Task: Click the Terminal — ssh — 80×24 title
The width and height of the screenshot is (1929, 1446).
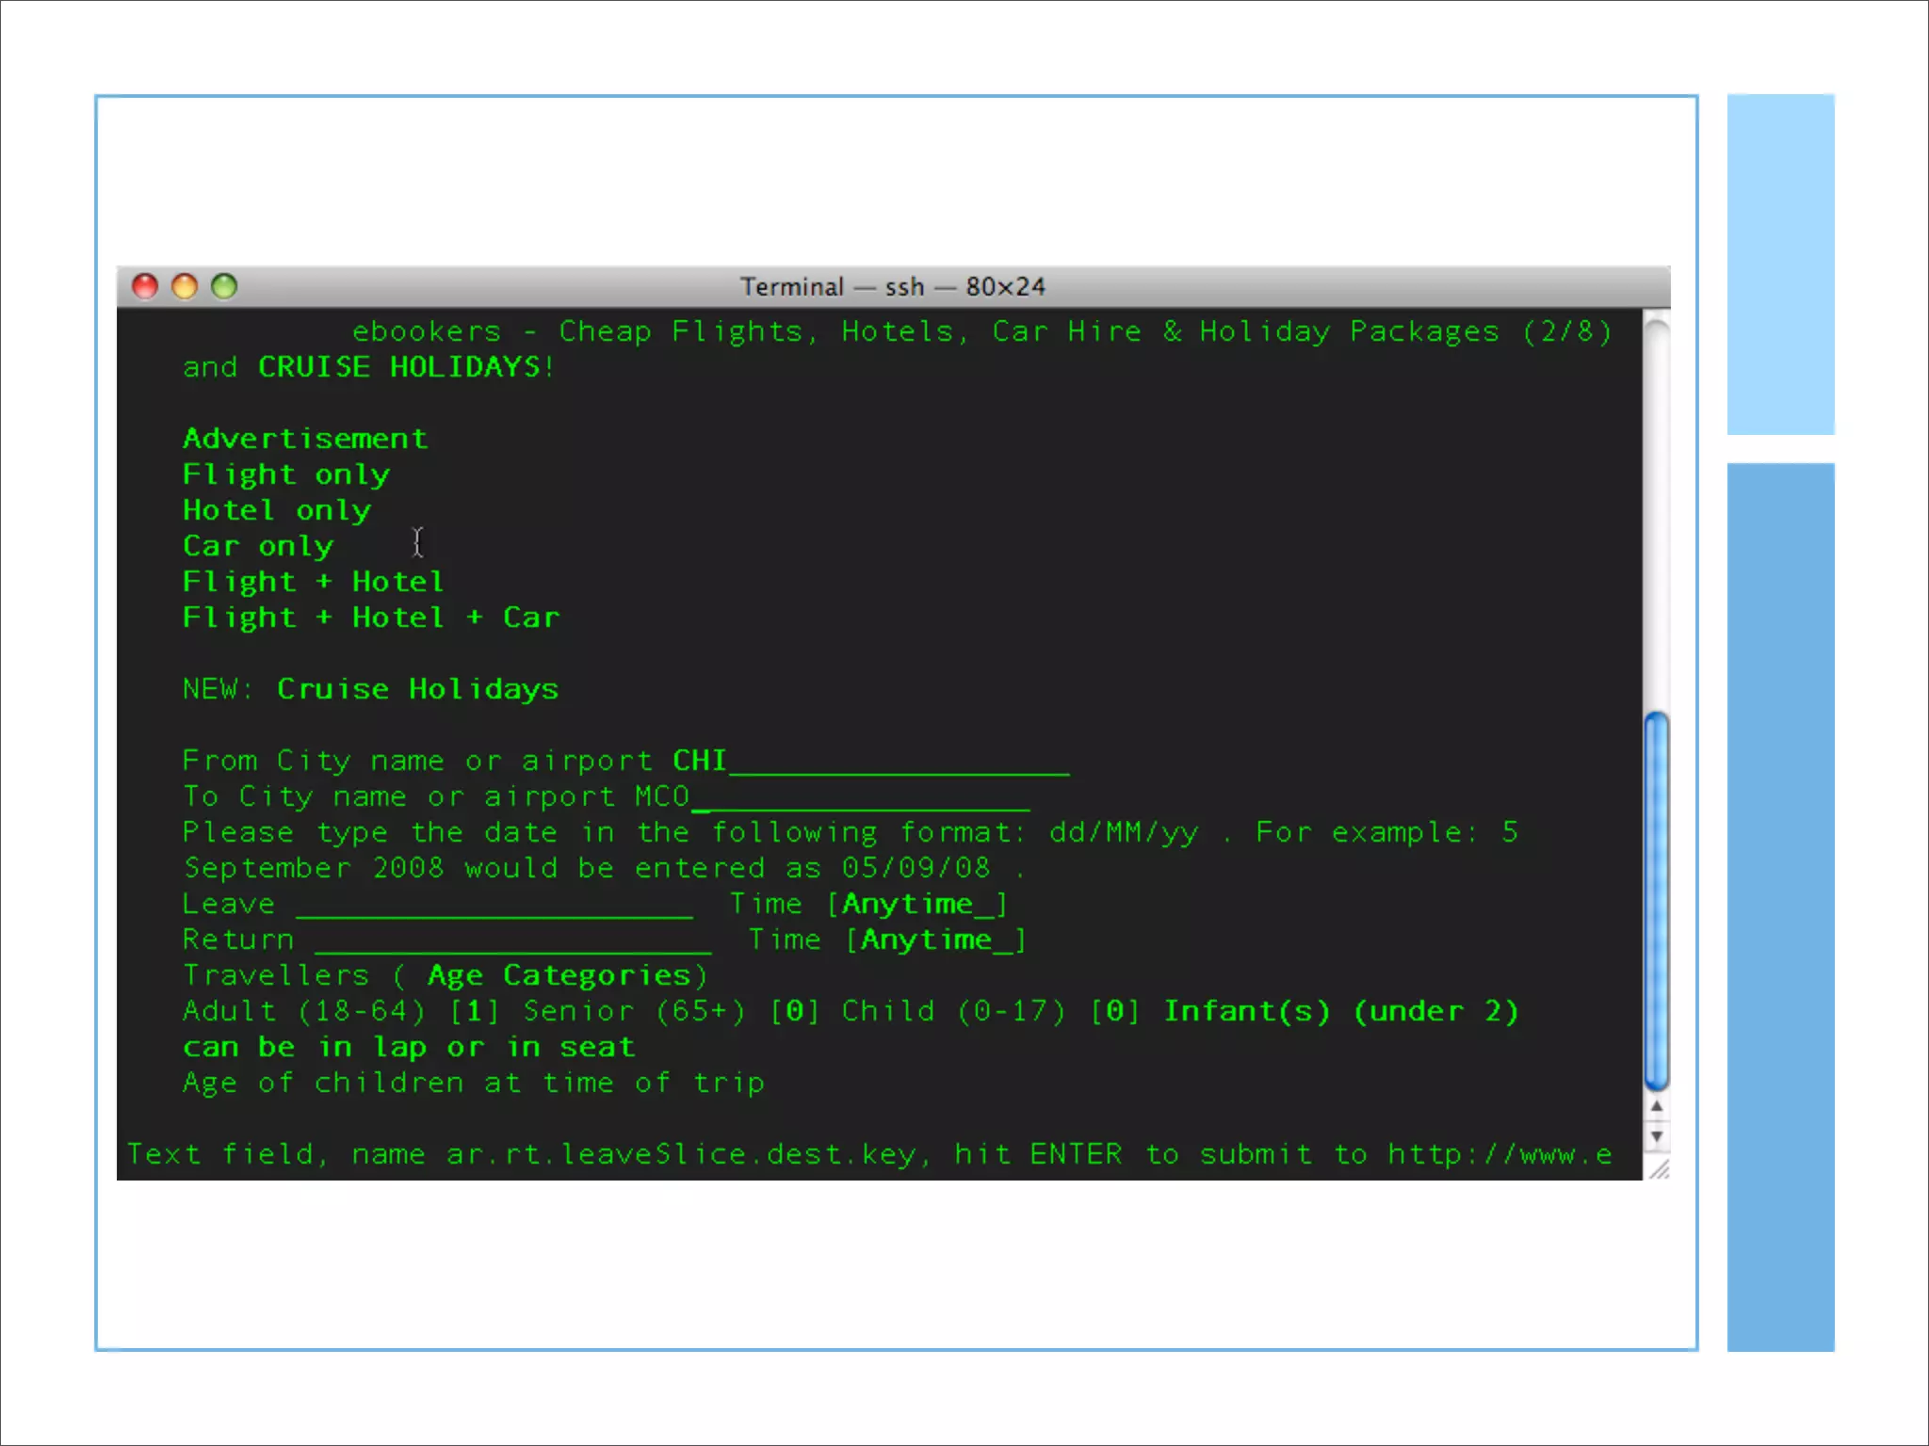Action: (893, 286)
